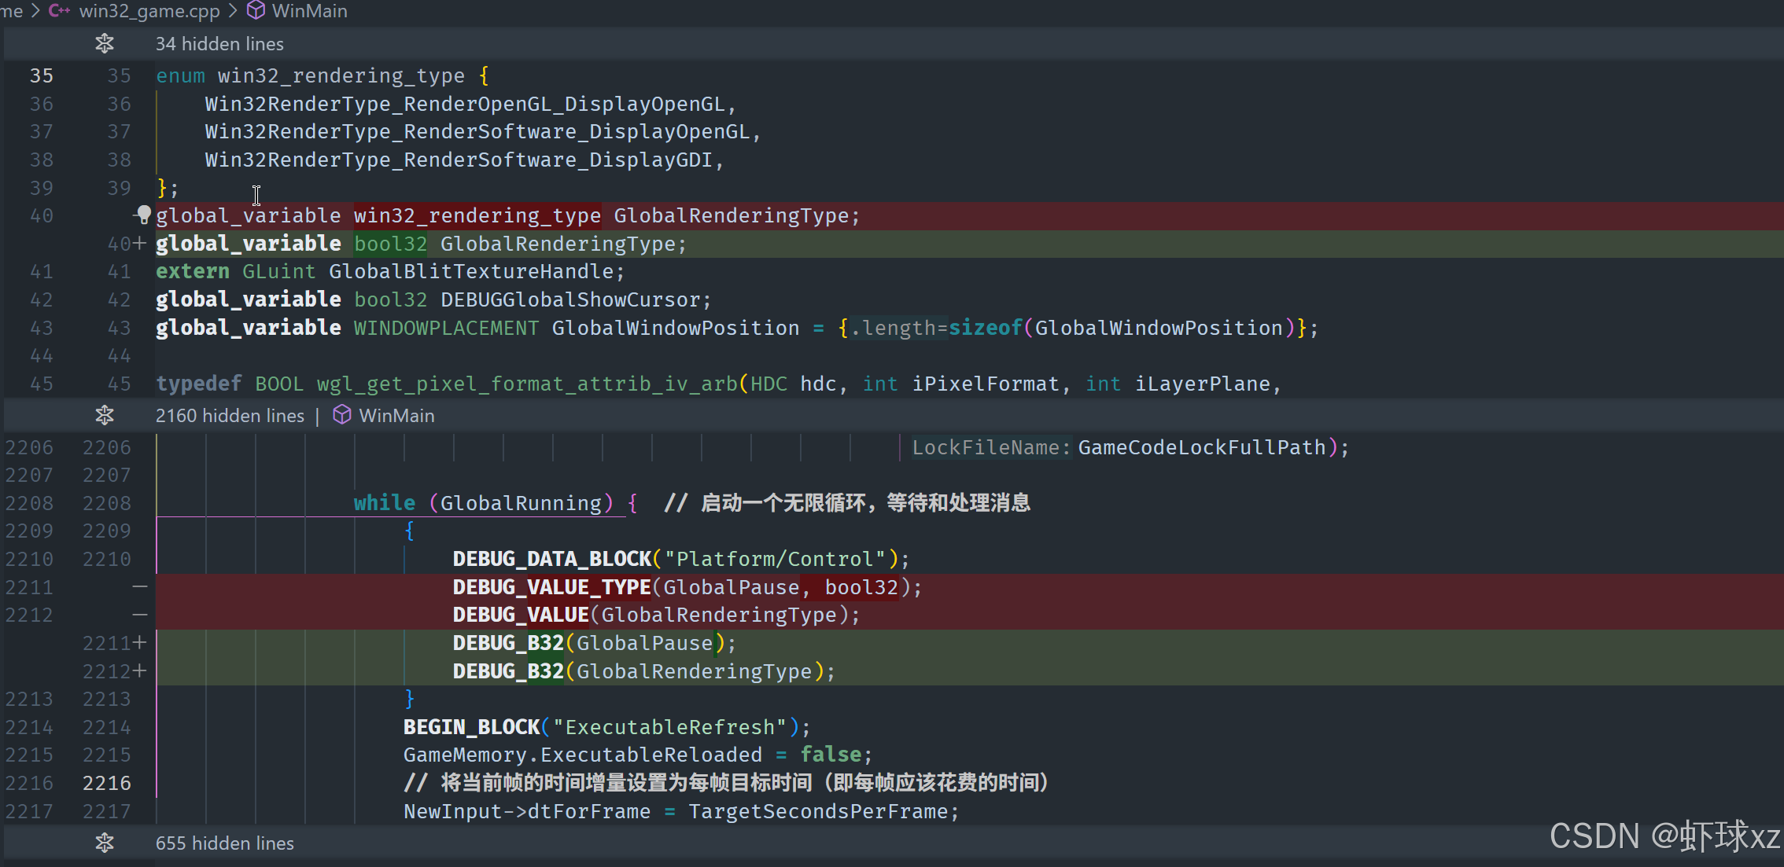This screenshot has width=1784, height=867.
Task: Open the WinMain breadcrumb at top
Action: coord(309,11)
